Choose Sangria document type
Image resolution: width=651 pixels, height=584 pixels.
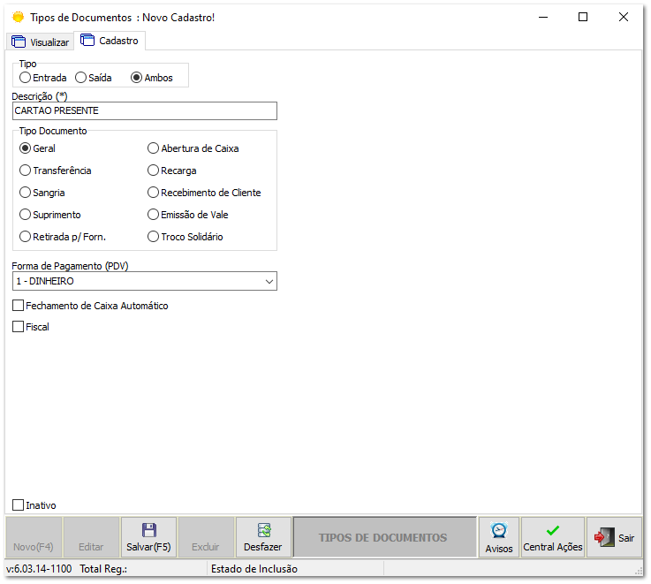(25, 192)
